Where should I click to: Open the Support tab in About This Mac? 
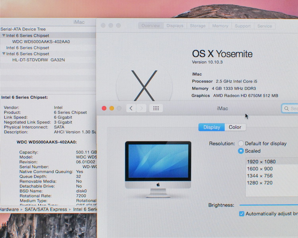[242, 26]
